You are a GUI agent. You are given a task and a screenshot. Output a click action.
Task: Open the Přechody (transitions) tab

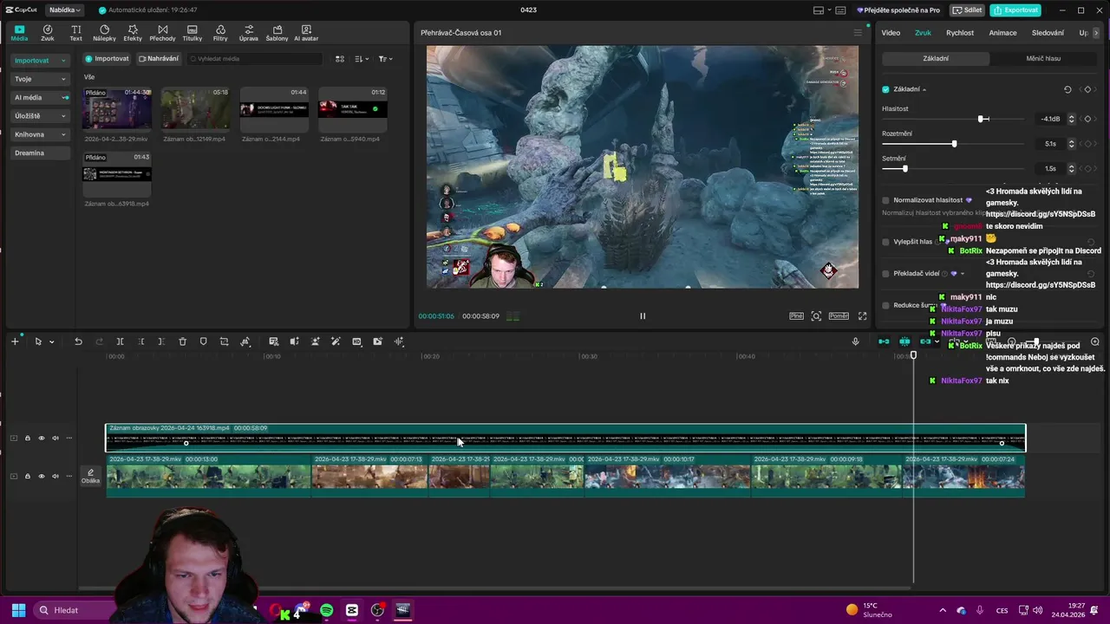tap(162, 33)
